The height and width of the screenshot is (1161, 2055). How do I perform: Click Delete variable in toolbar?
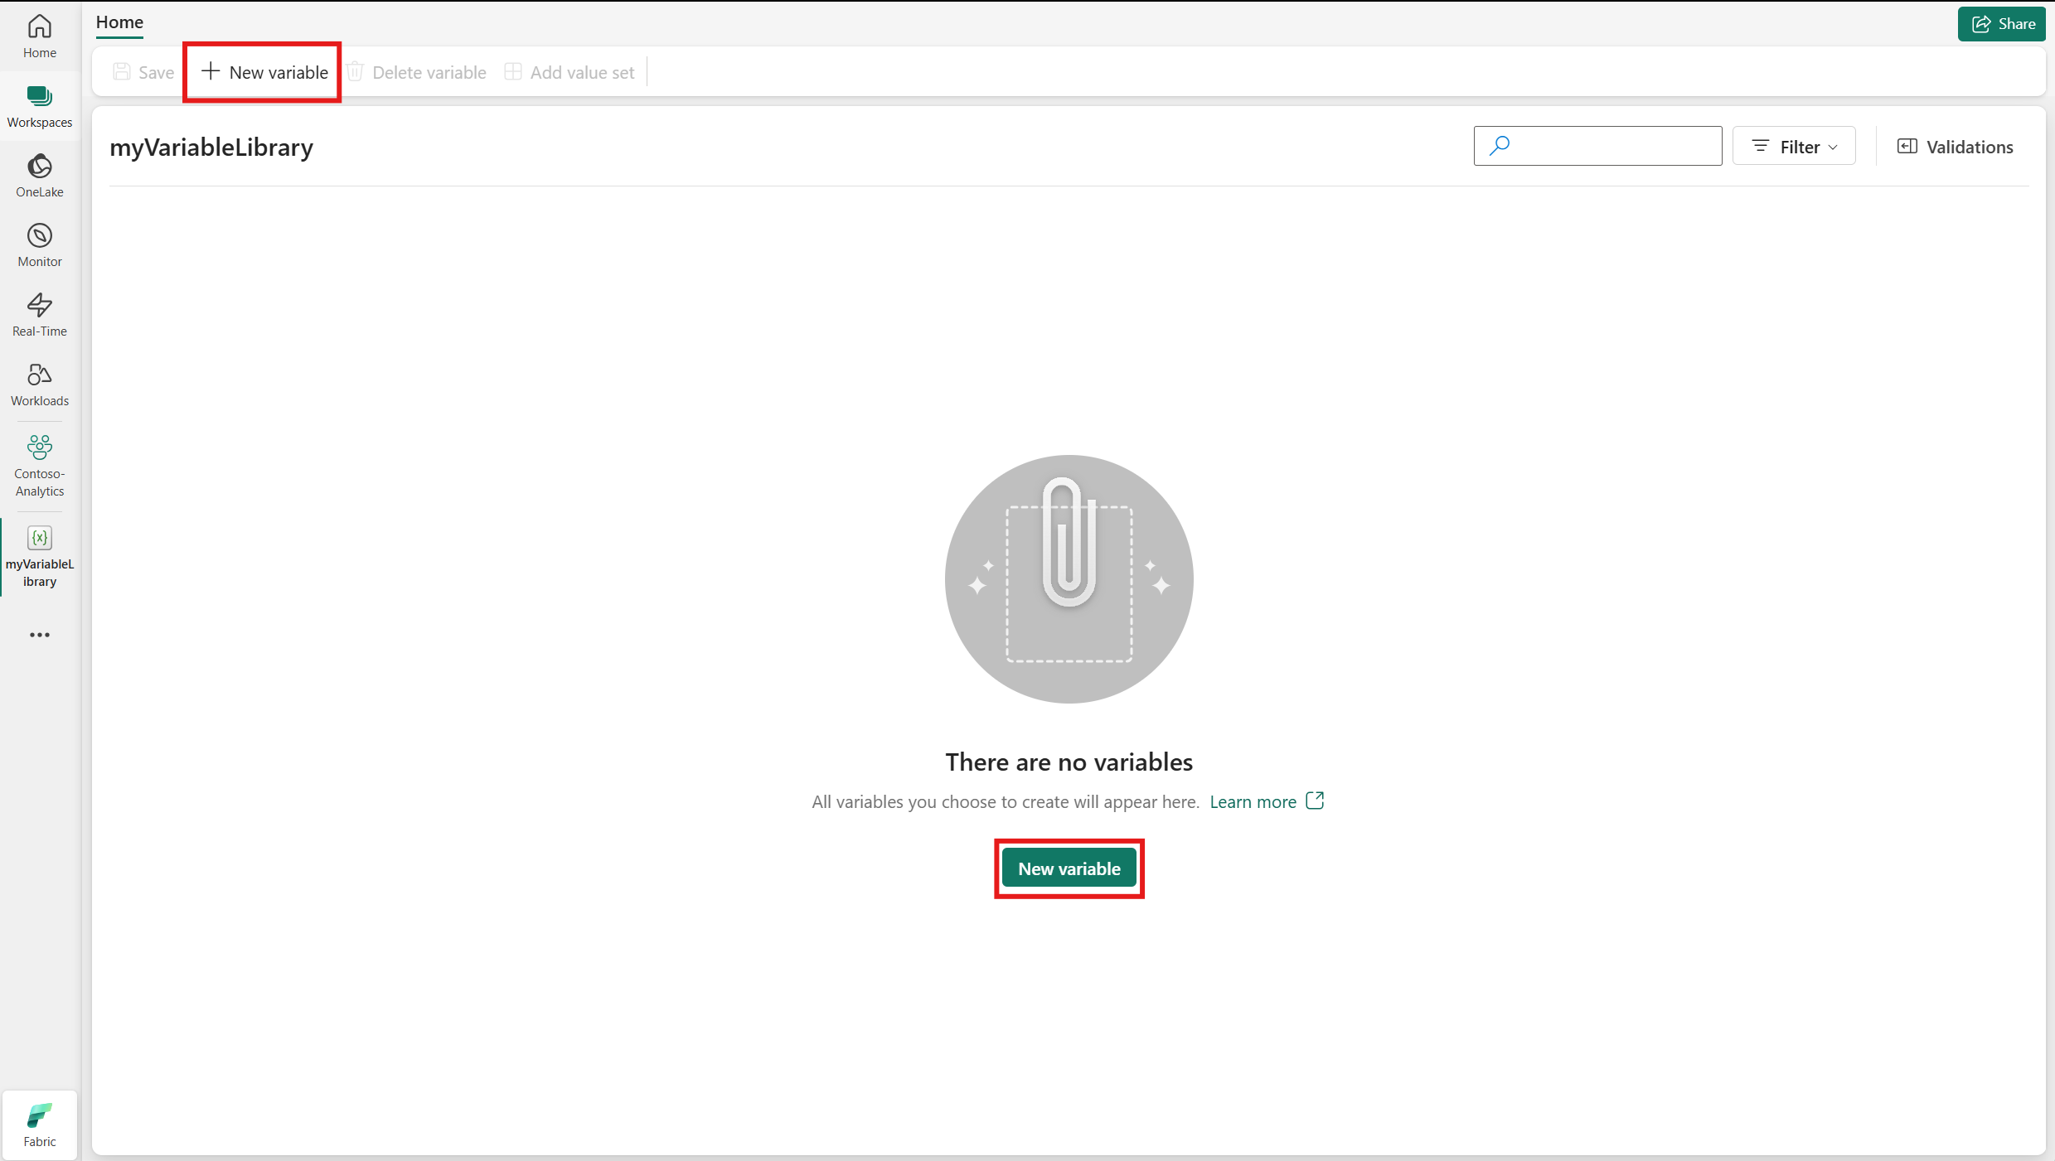[416, 72]
